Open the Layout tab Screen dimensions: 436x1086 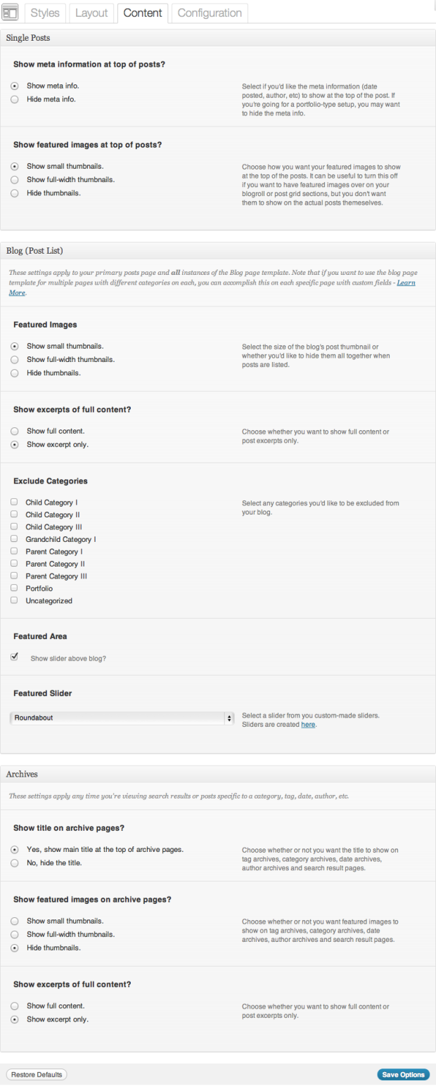[91, 13]
